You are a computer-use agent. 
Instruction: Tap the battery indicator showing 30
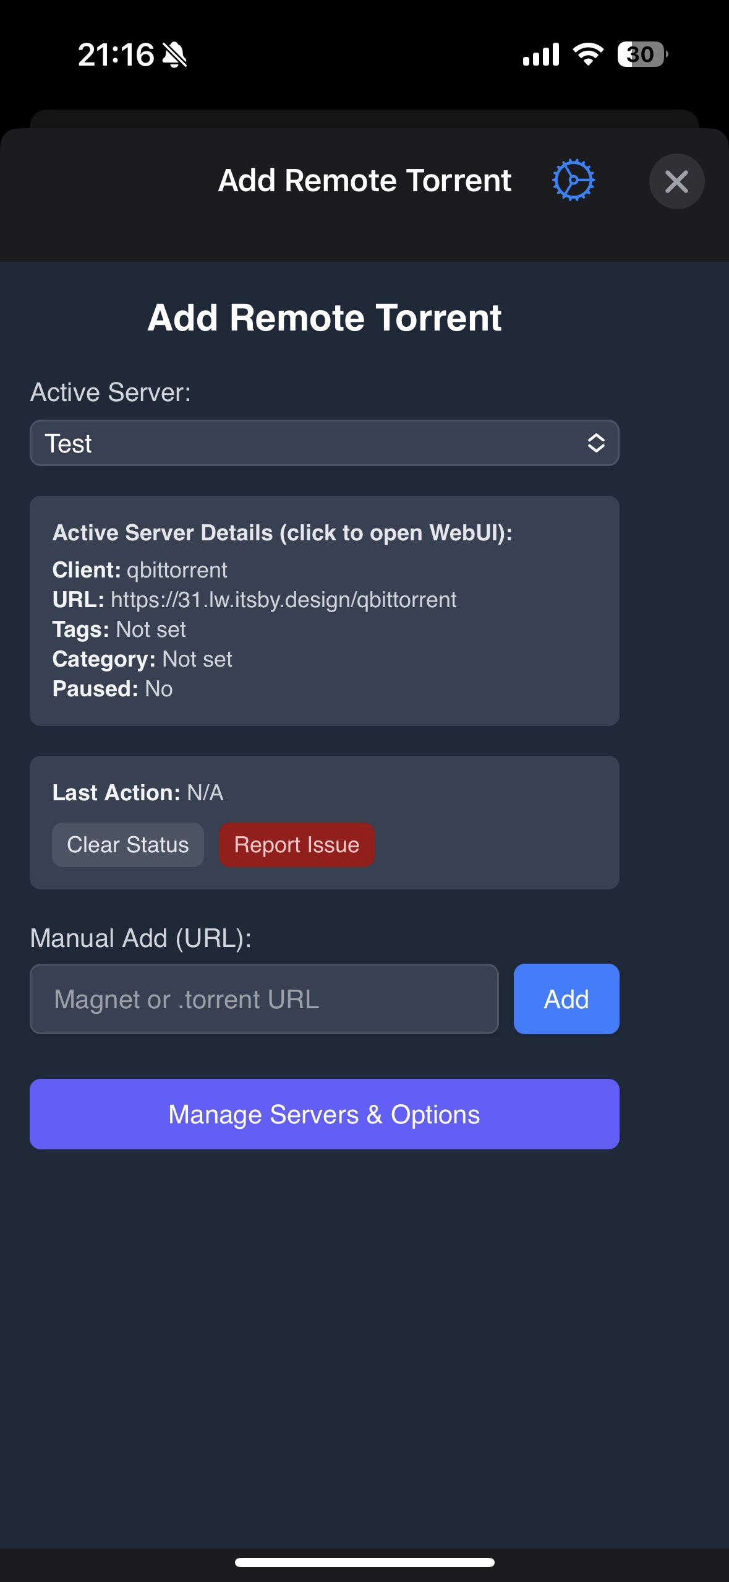(642, 54)
